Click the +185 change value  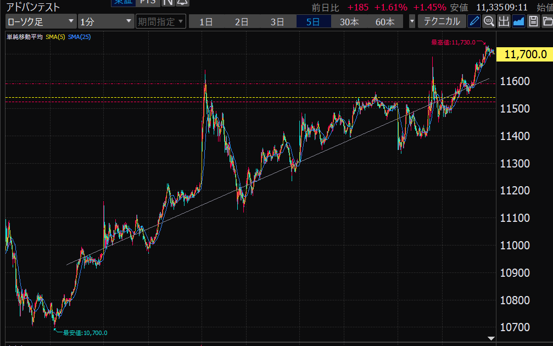pyautogui.click(x=358, y=7)
